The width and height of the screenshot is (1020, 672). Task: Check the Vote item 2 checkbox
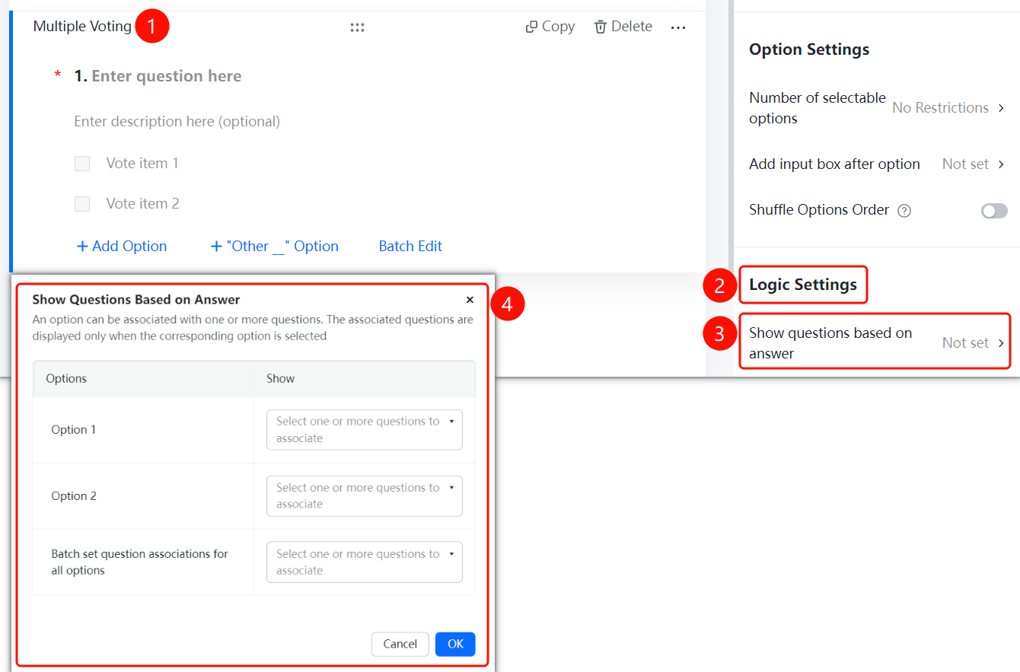(x=82, y=204)
